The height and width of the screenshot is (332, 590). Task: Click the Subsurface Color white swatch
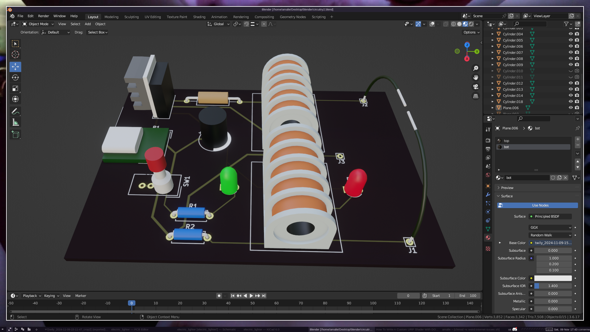coord(553,278)
